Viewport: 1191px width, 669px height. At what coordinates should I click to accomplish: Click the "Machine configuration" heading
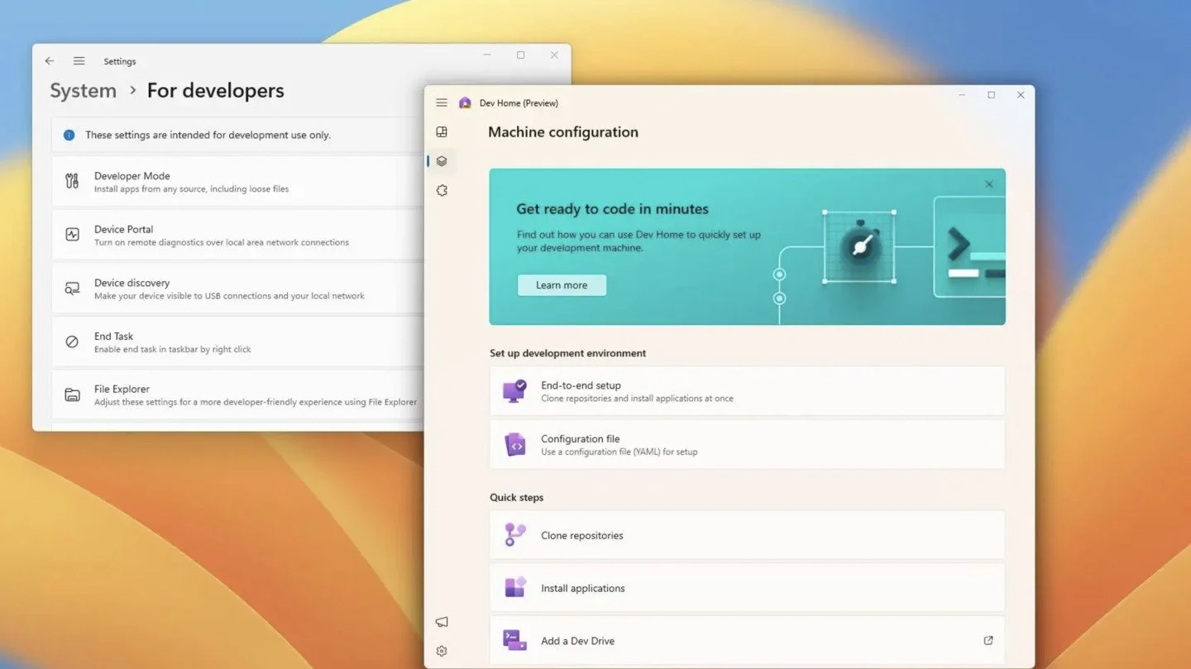(x=563, y=132)
